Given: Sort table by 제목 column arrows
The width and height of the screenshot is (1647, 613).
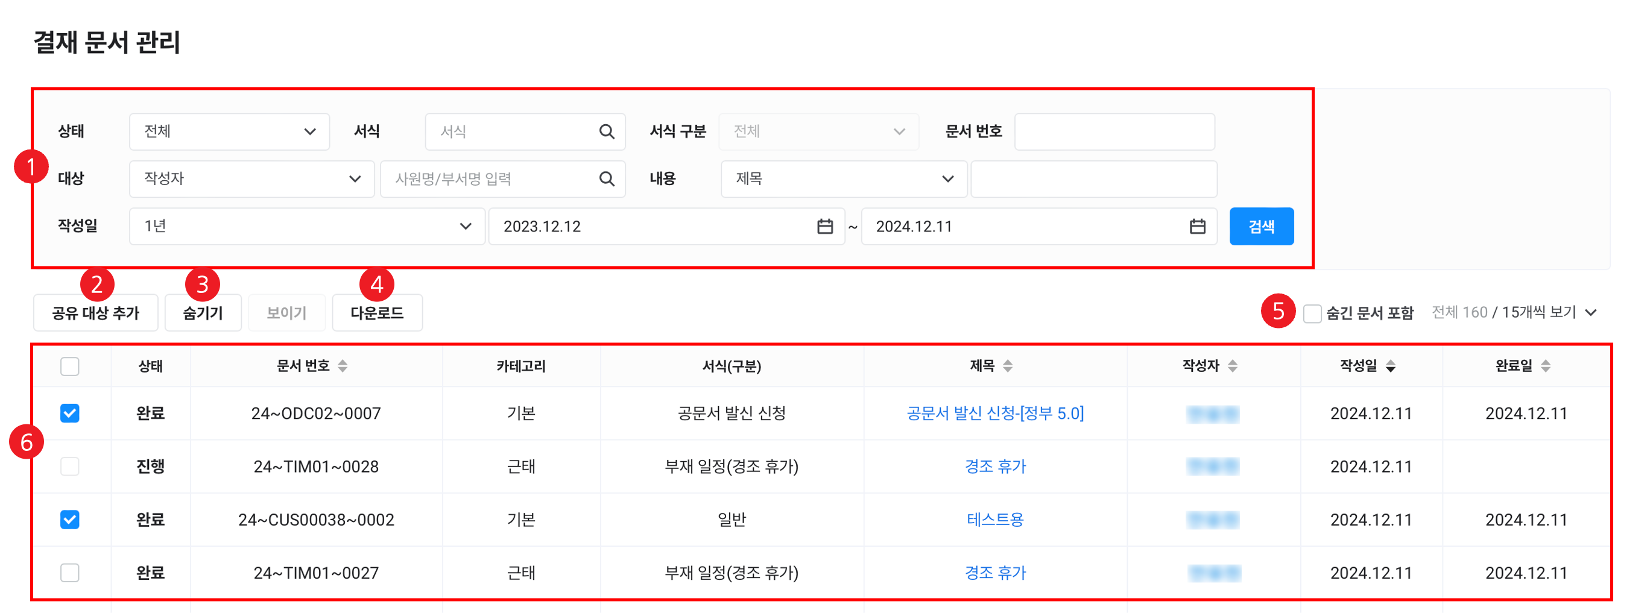Looking at the screenshot, I should [1008, 366].
